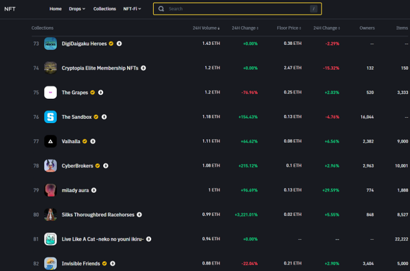
Task: Open the CyberBrokers collection link
Action: coord(77,166)
